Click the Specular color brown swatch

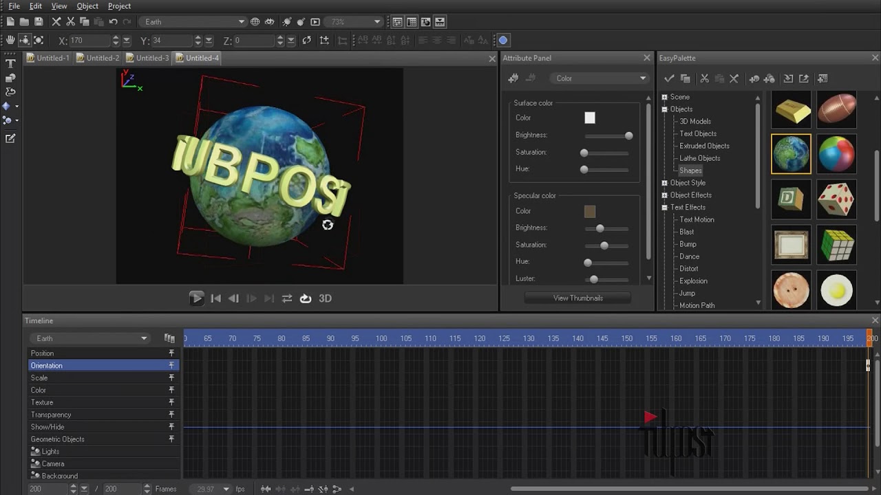(590, 212)
